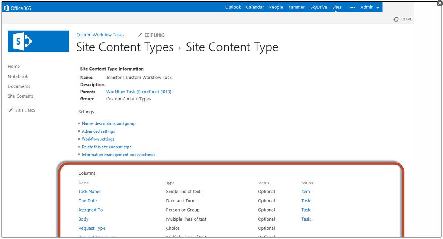Open the Workflow Task (SharePoint 2013) parent link
The height and width of the screenshot is (239, 443).
[139, 92]
